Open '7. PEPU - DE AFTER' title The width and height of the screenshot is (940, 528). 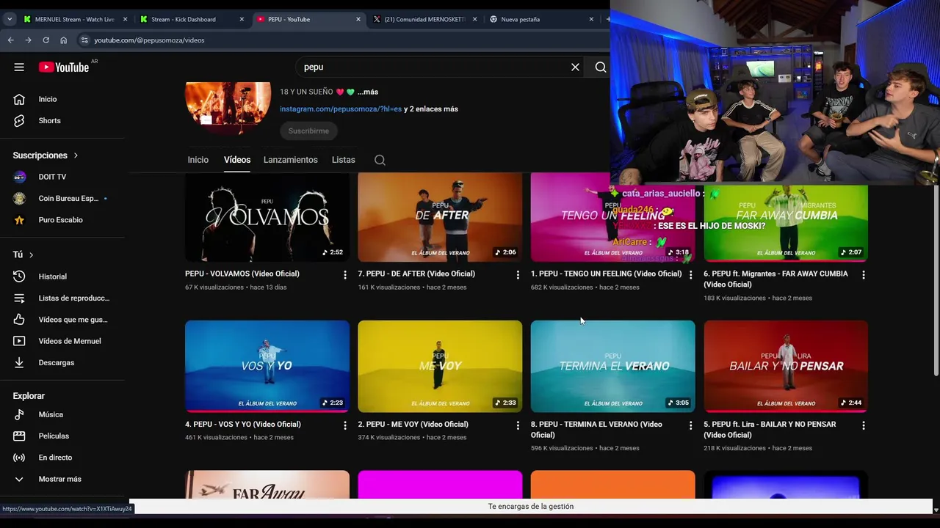click(416, 274)
